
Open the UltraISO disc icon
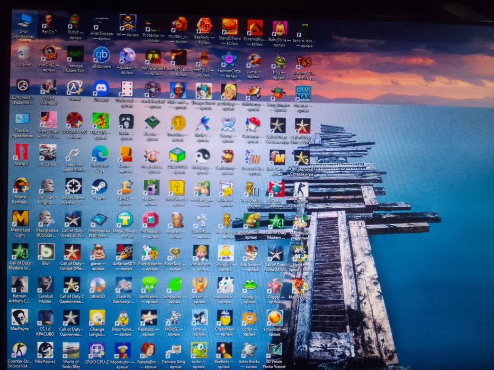coord(97,285)
